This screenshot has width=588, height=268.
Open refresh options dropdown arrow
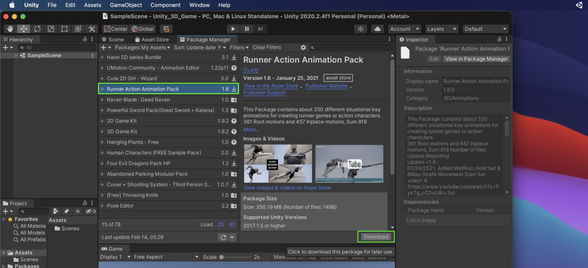coord(233,237)
